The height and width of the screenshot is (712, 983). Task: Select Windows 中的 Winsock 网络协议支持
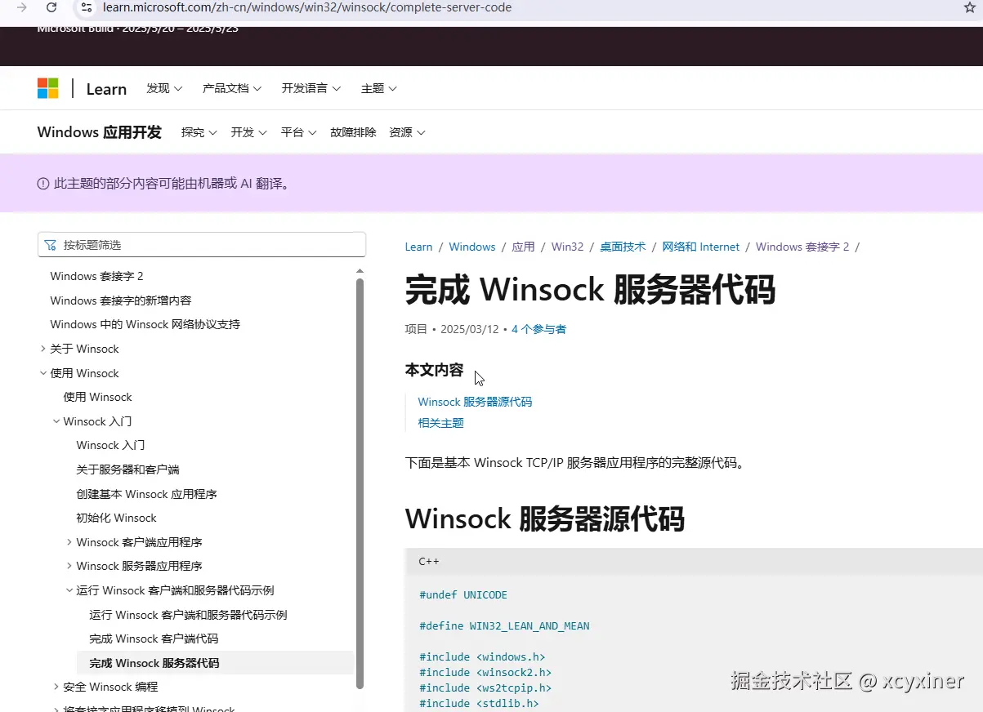click(x=145, y=324)
